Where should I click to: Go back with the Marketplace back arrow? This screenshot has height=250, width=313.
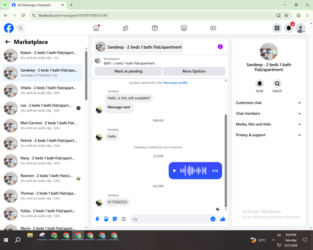(8, 42)
